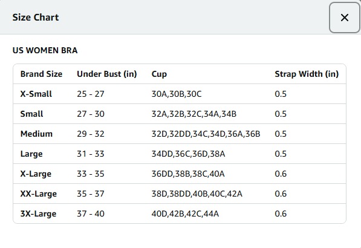The width and height of the screenshot is (361, 248).
Task: Close the Size Chart dialog
Action: coord(345,18)
